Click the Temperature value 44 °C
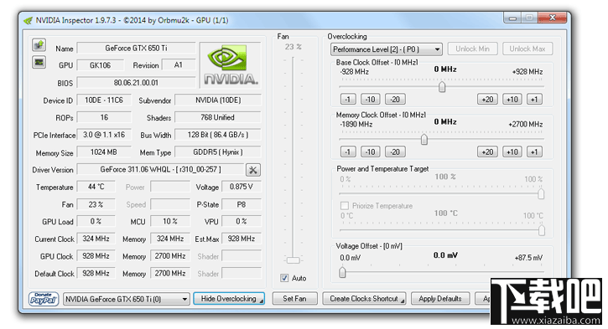 pos(96,187)
